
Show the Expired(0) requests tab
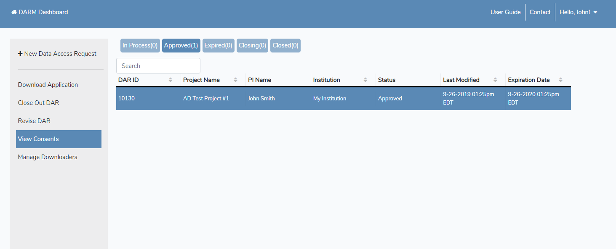218,45
